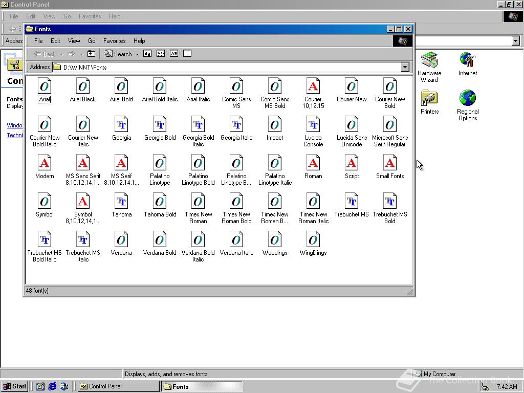Open Printers in Control Panel
Screen dimensions: 524x393
[429, 102]
